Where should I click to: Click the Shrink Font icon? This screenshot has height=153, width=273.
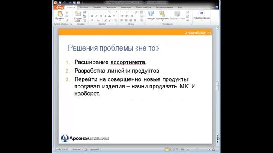pyautogui.click(x=110, y=20)
